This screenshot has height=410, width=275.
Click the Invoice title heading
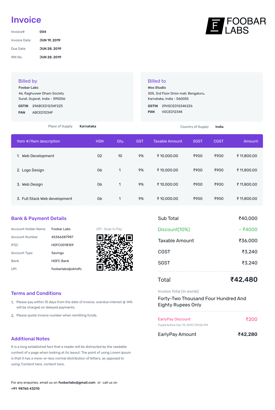pyautogui.click(x=26, y=20)
